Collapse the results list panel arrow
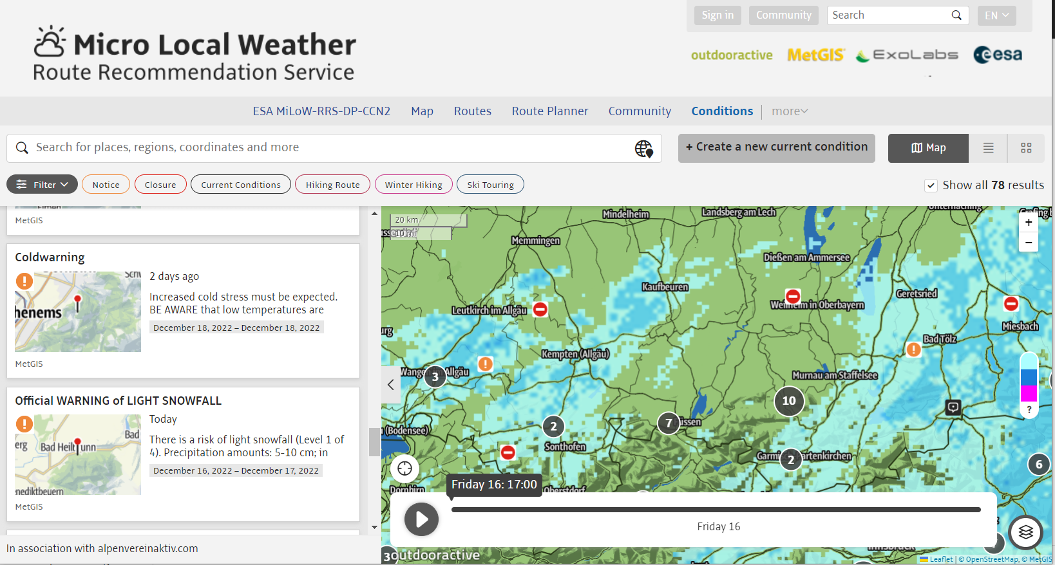1055x565 pixels. [x=391, y=385]
